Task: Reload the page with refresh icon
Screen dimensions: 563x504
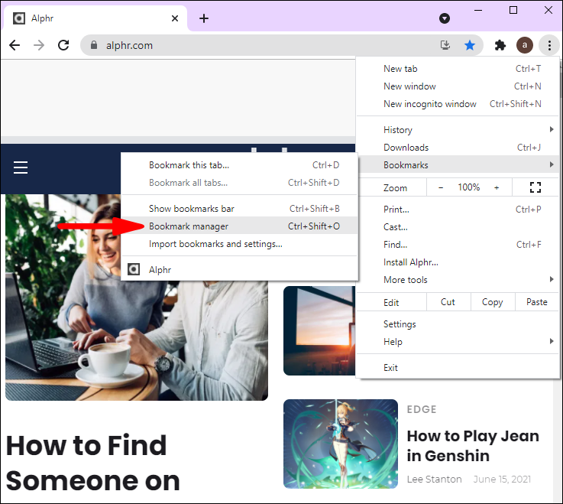Action: [63, 45]
